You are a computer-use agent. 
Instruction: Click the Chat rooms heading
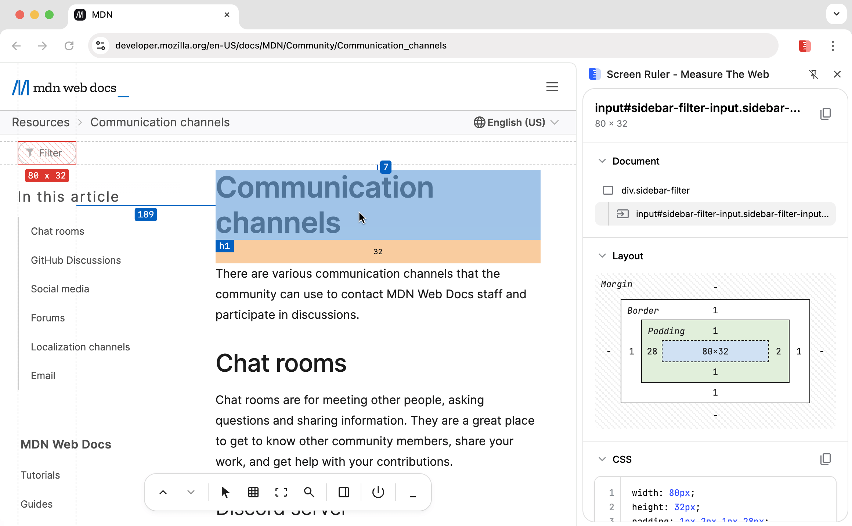pos(281,363)
